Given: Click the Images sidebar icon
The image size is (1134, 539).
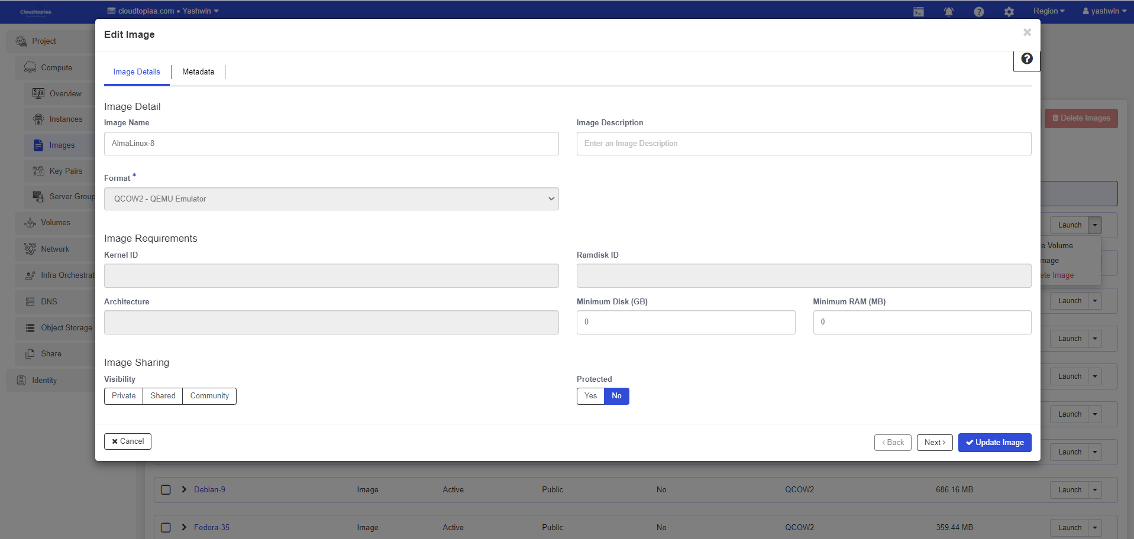Looking at the screenshot, I should click(38, 145).
